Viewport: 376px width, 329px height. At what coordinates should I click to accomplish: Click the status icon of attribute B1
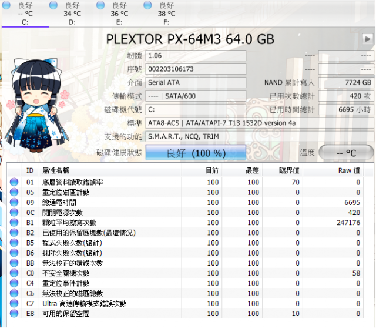[14, 222]
